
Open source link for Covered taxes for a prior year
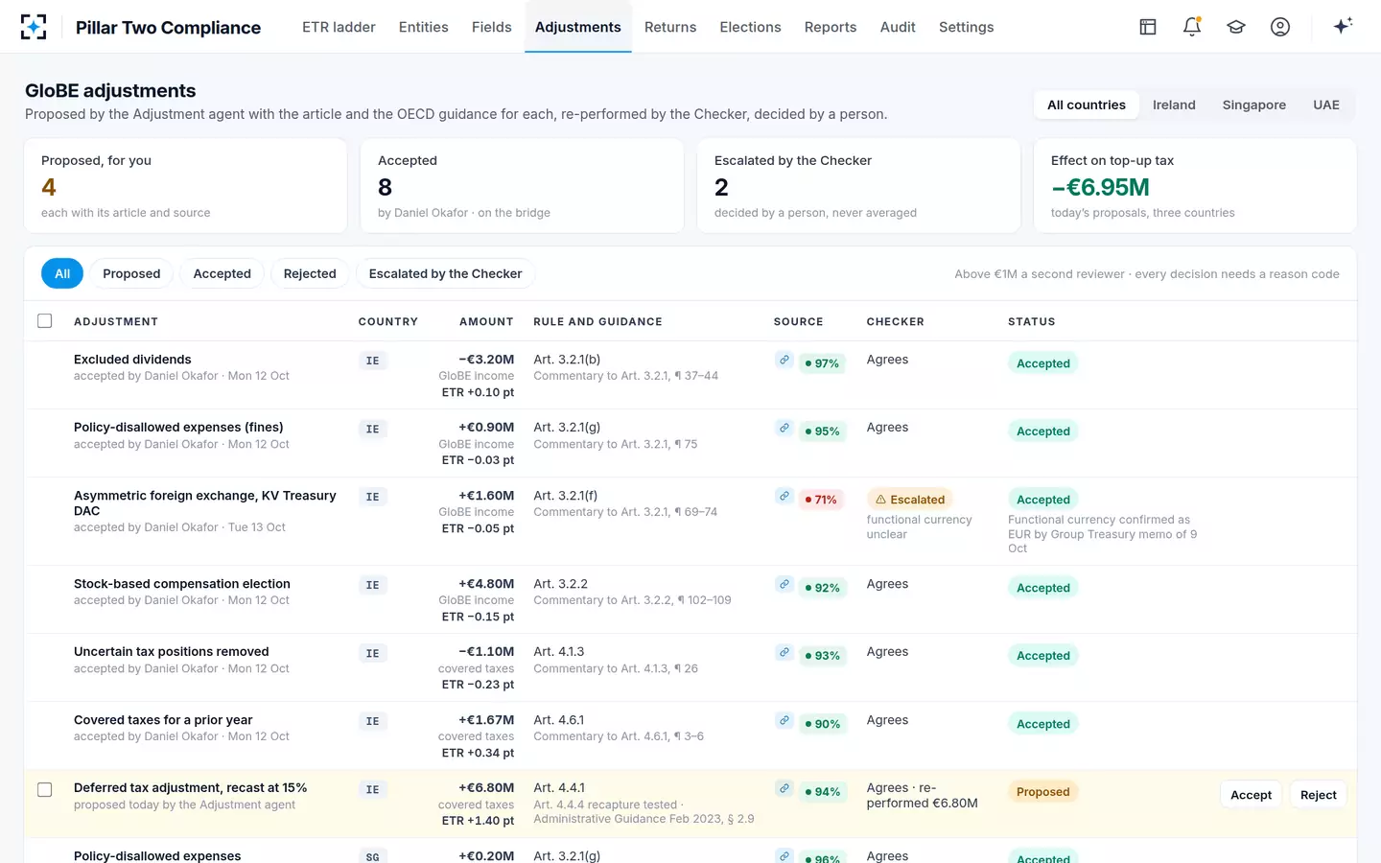[x=784, y=721]
